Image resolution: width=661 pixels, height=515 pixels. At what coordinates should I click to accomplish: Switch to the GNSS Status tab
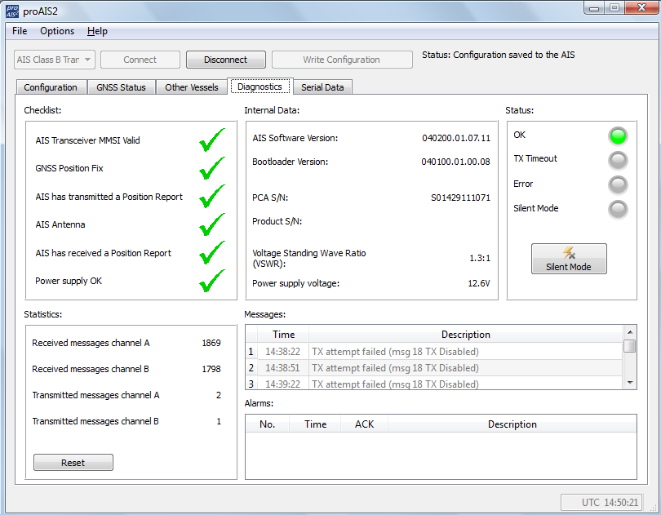pos(121,87)
